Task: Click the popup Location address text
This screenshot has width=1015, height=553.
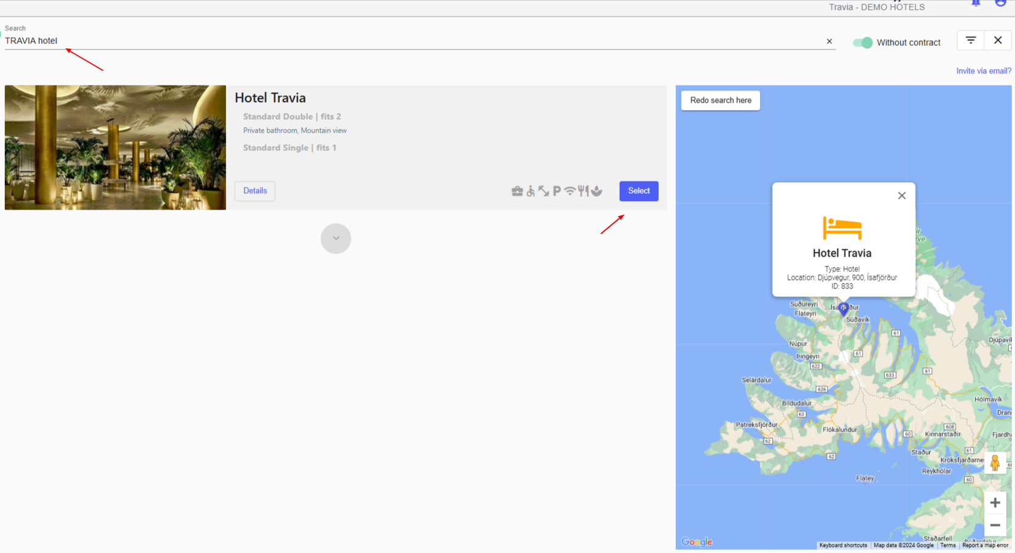Action: (x=842, y=277)
